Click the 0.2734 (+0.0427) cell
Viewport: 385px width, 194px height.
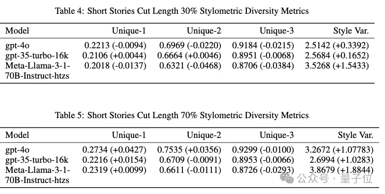(x=114, y=150)
